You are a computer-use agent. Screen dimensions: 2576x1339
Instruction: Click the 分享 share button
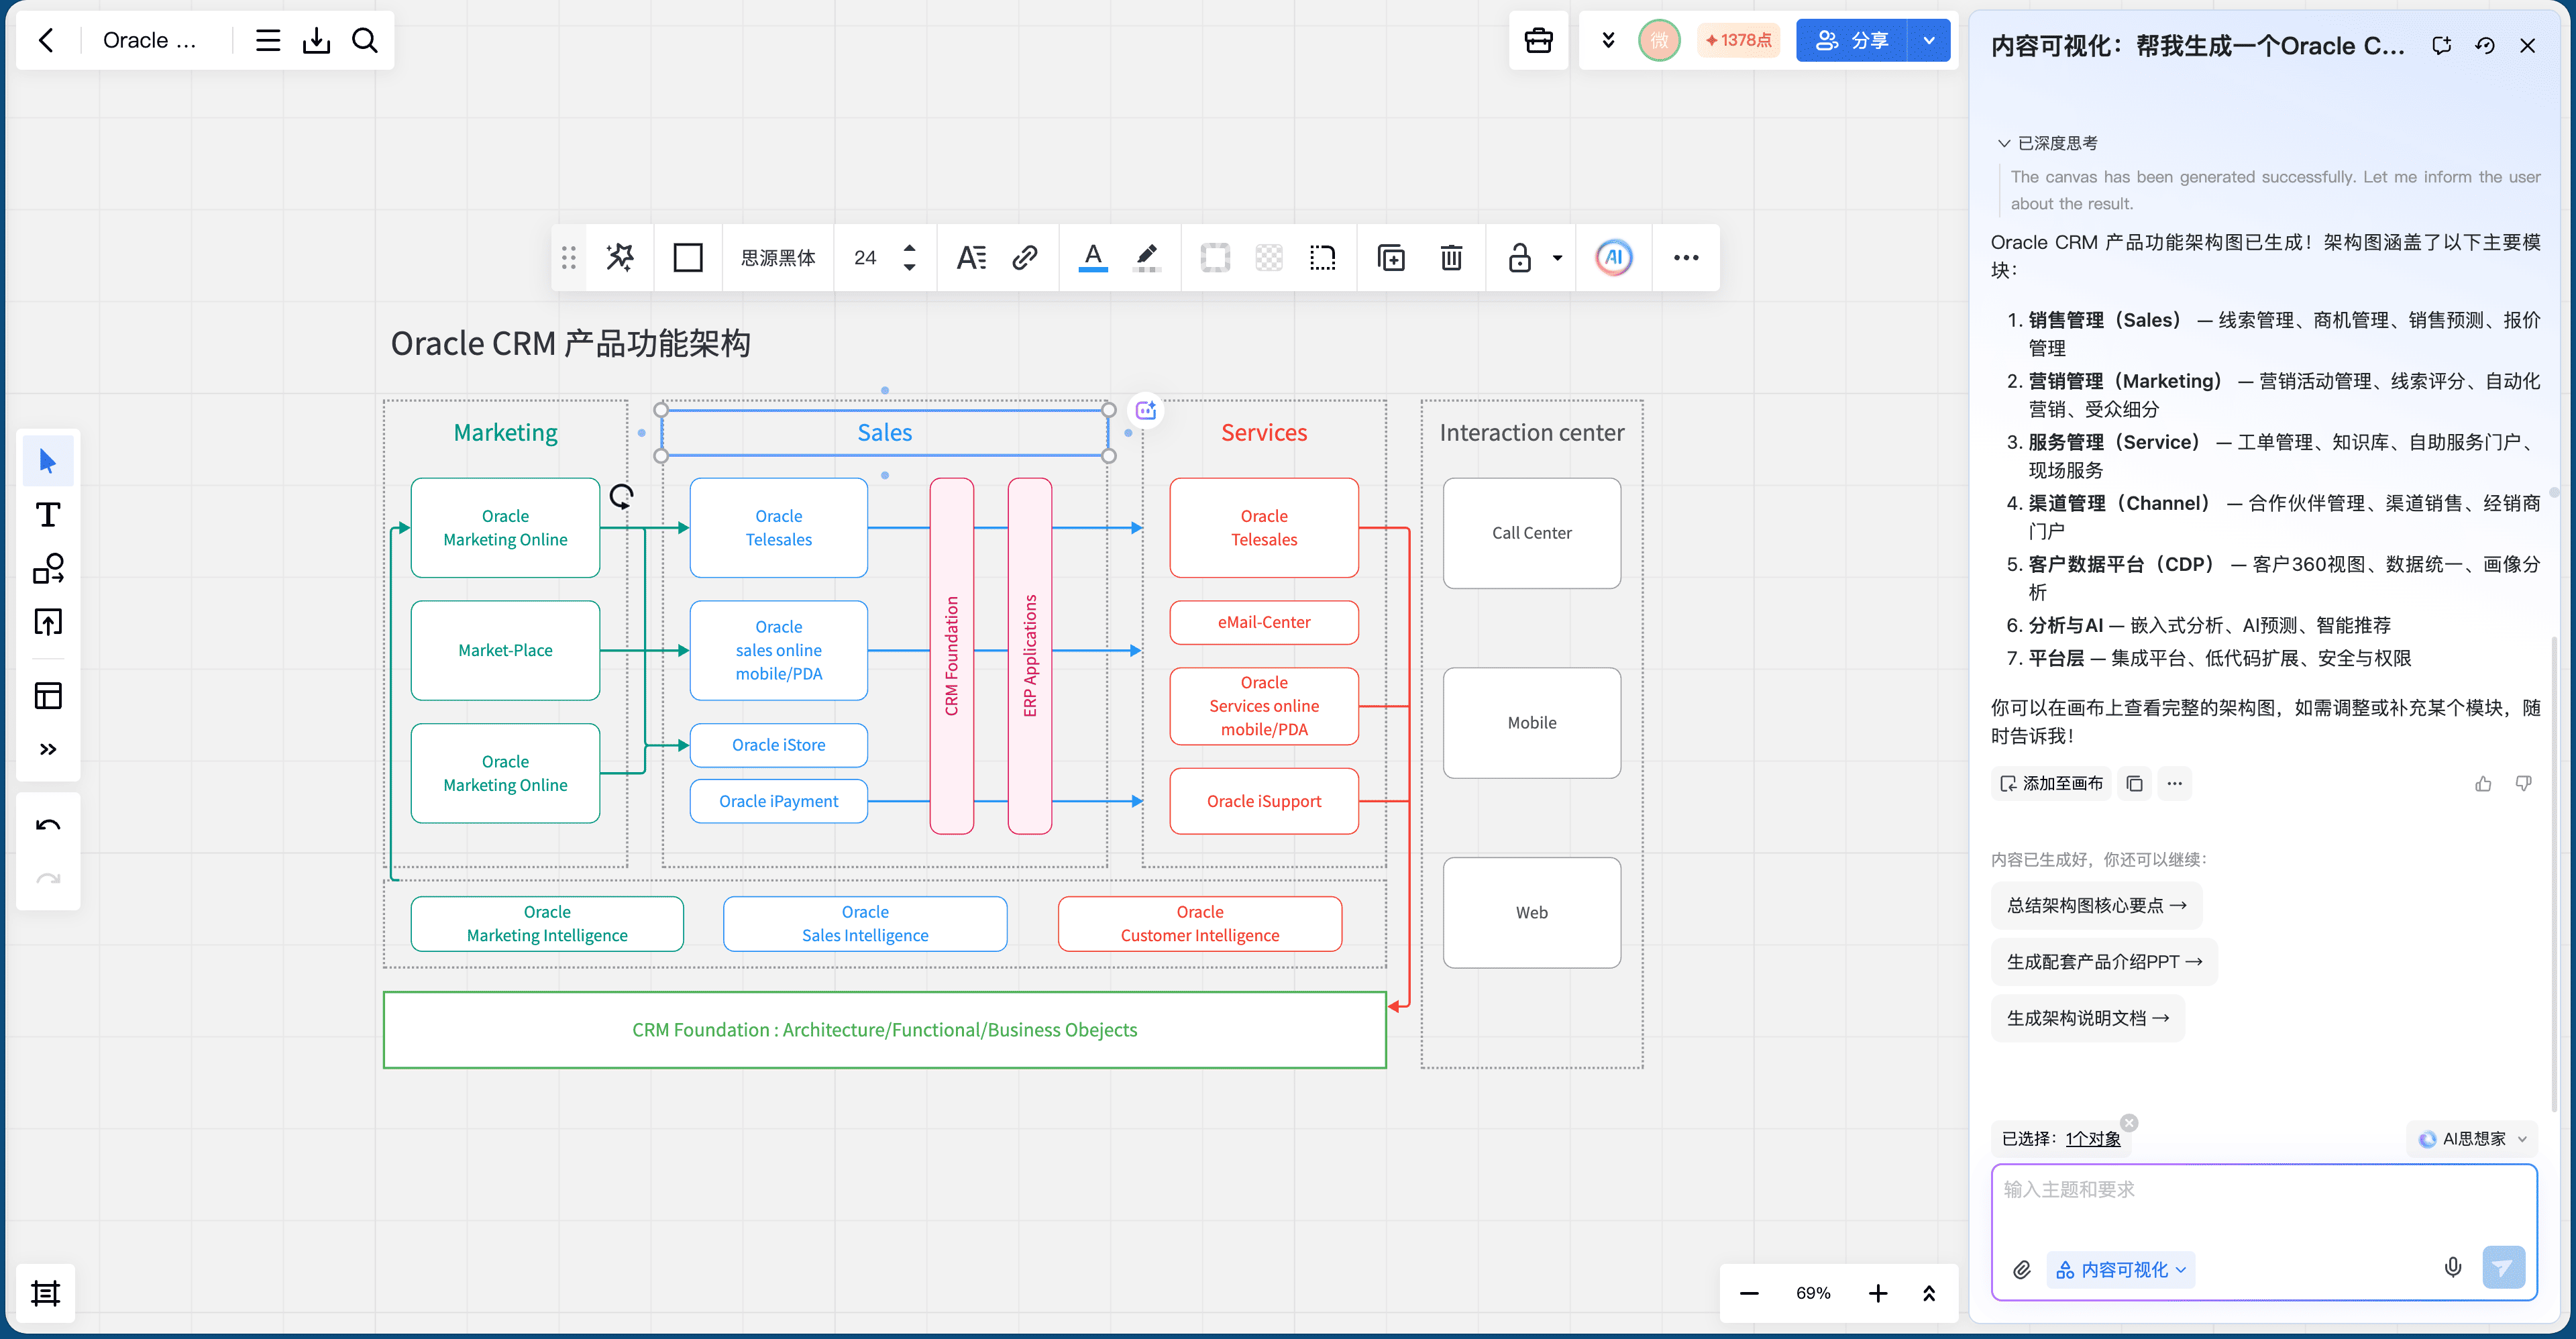1851,40
